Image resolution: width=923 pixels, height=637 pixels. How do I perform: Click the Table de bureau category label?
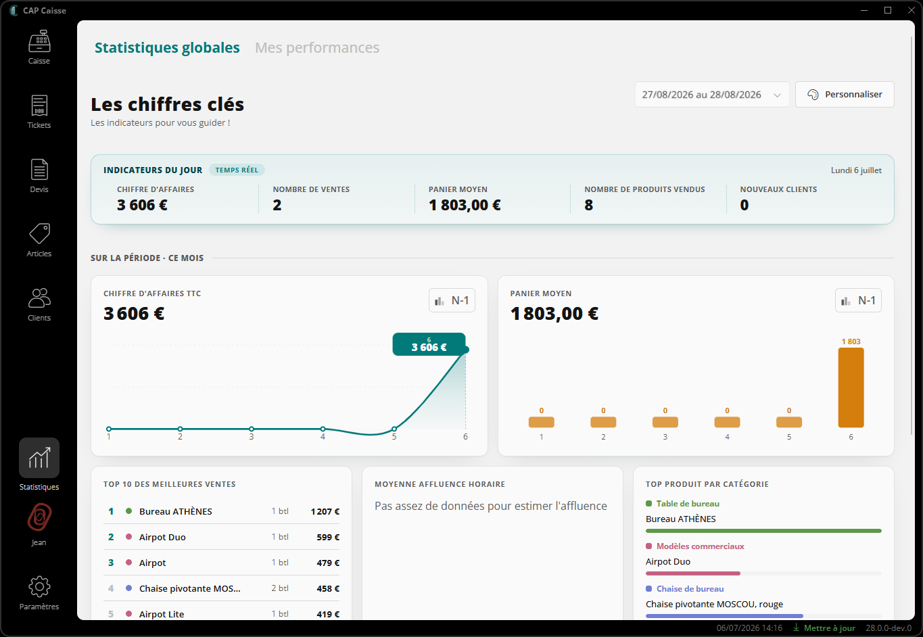[688, 504]
